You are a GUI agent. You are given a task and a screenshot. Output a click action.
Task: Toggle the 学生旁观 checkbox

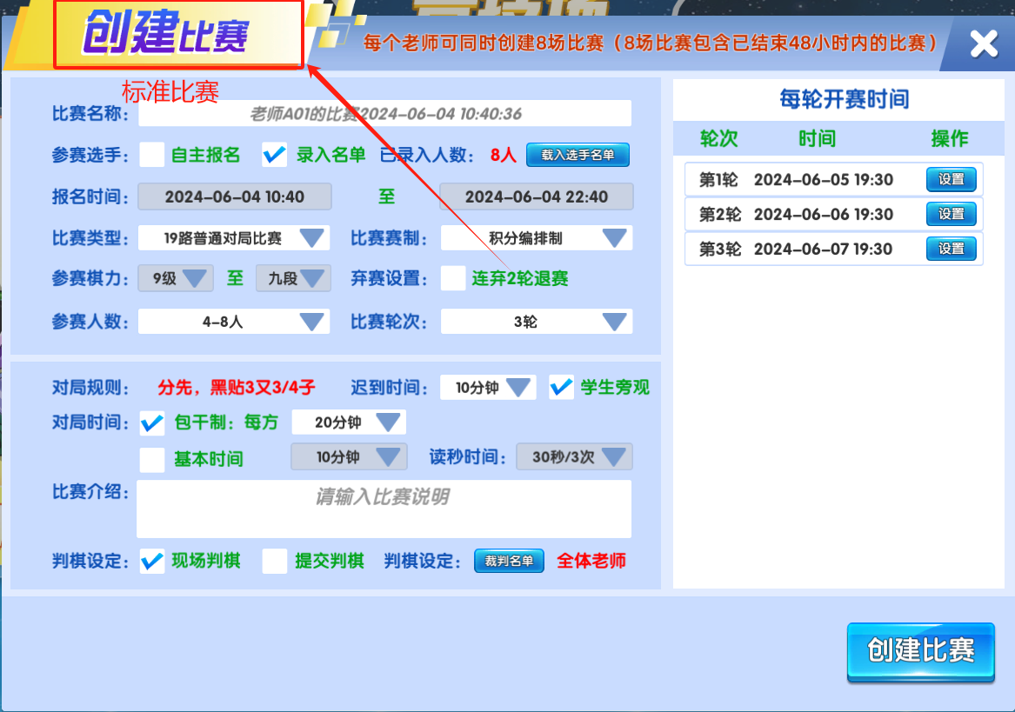561,388
